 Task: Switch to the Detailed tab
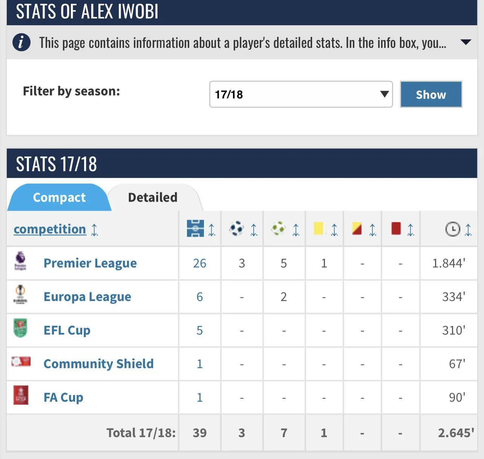tap(153, 197)
